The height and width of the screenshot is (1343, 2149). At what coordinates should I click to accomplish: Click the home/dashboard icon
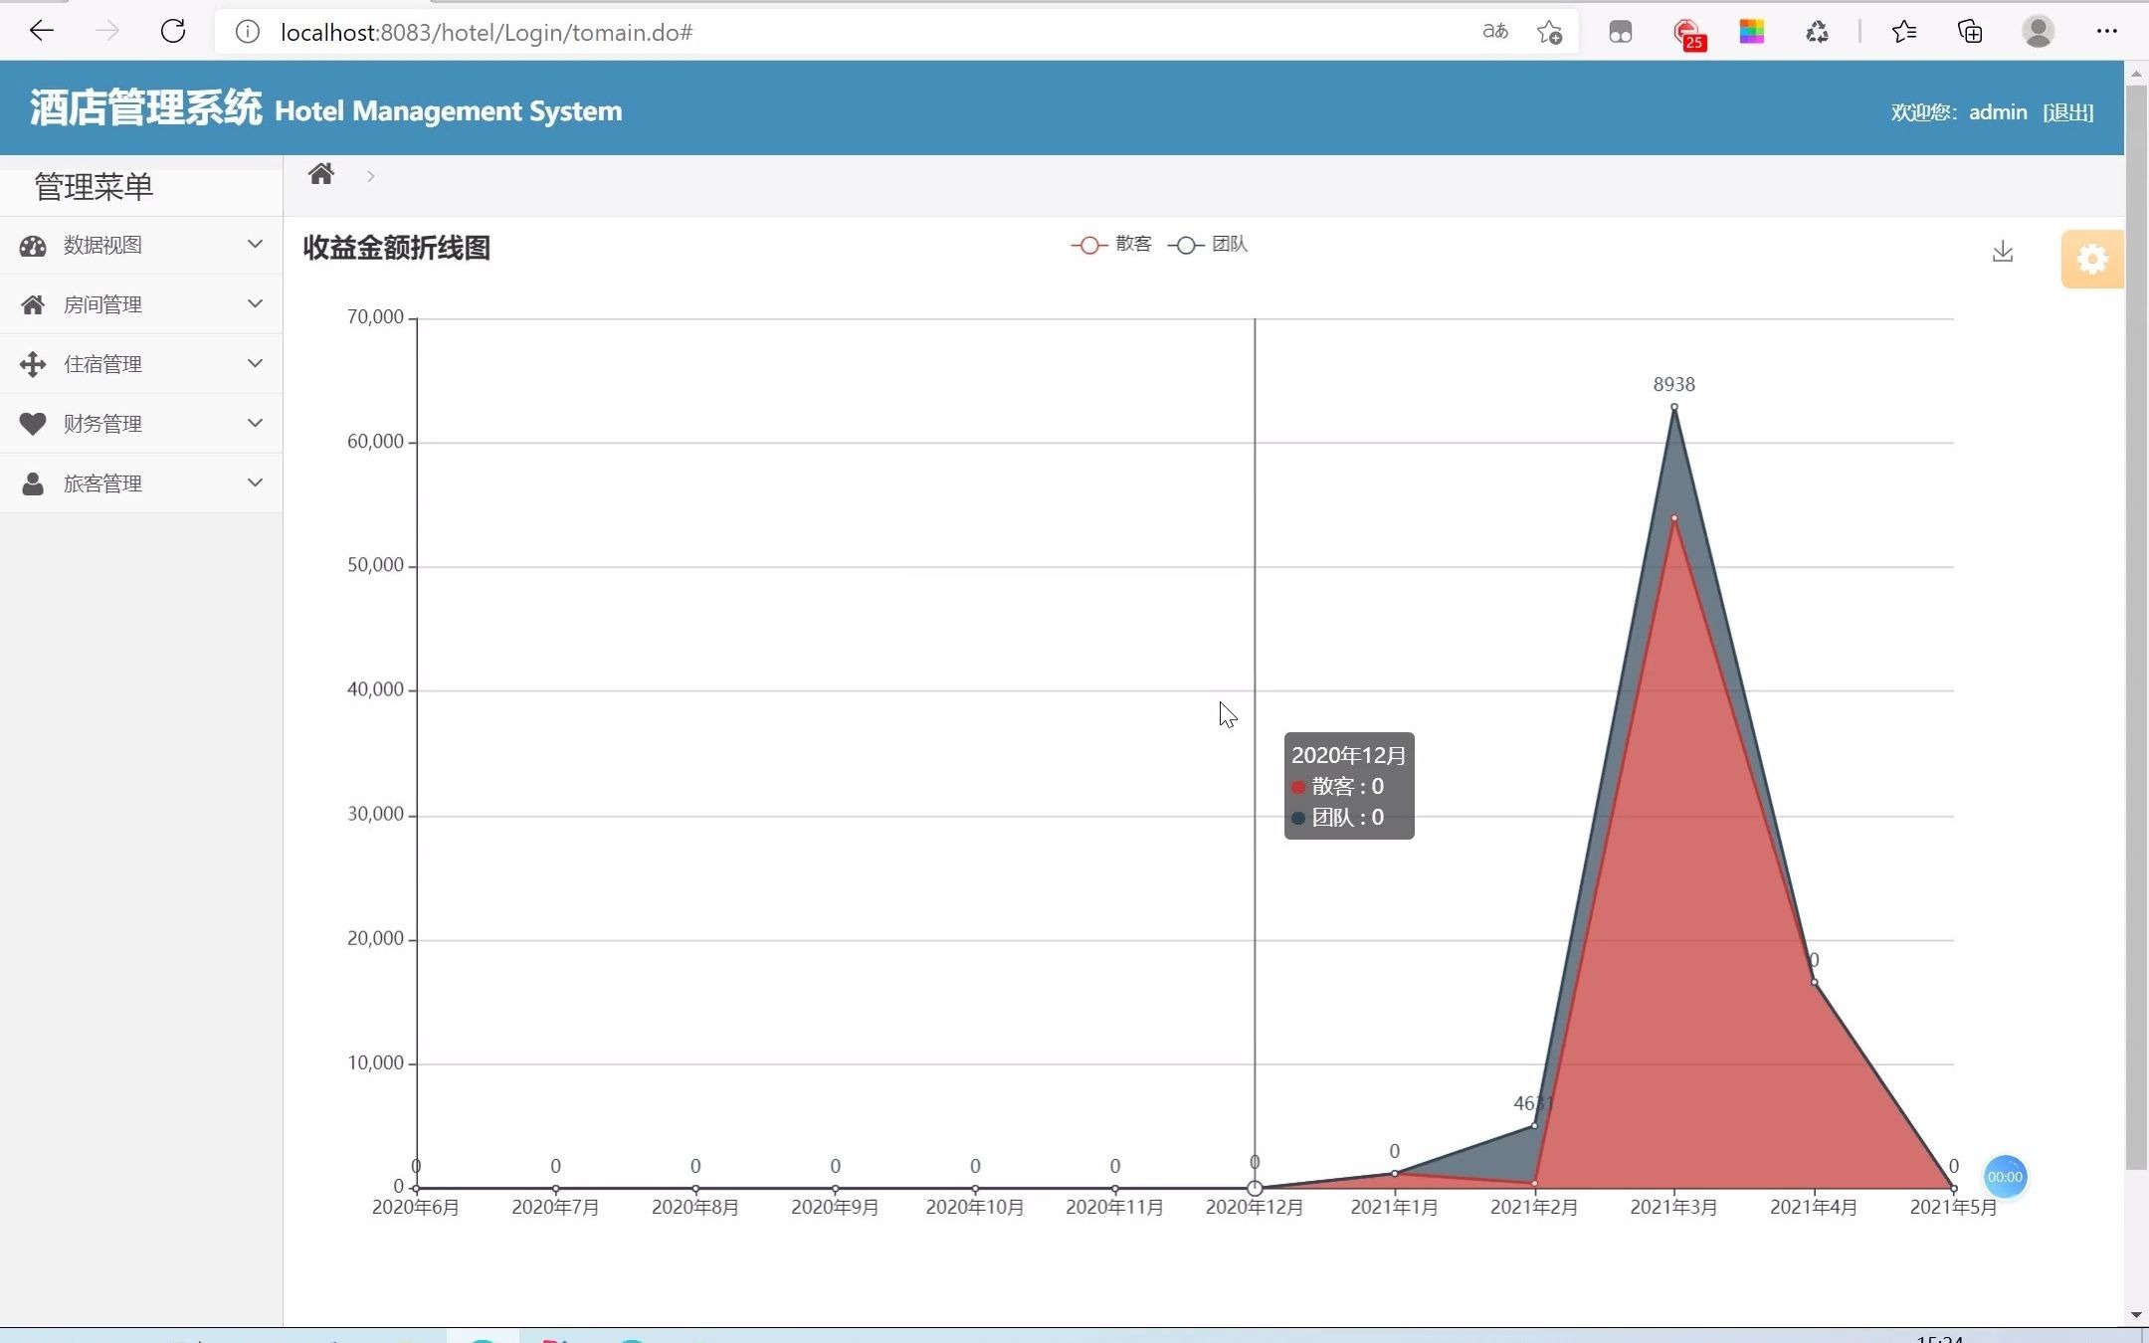(x=320, y=173)
